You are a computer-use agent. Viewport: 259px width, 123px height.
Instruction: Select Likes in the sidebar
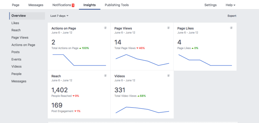pyautogui.click(x=15, y=23)
